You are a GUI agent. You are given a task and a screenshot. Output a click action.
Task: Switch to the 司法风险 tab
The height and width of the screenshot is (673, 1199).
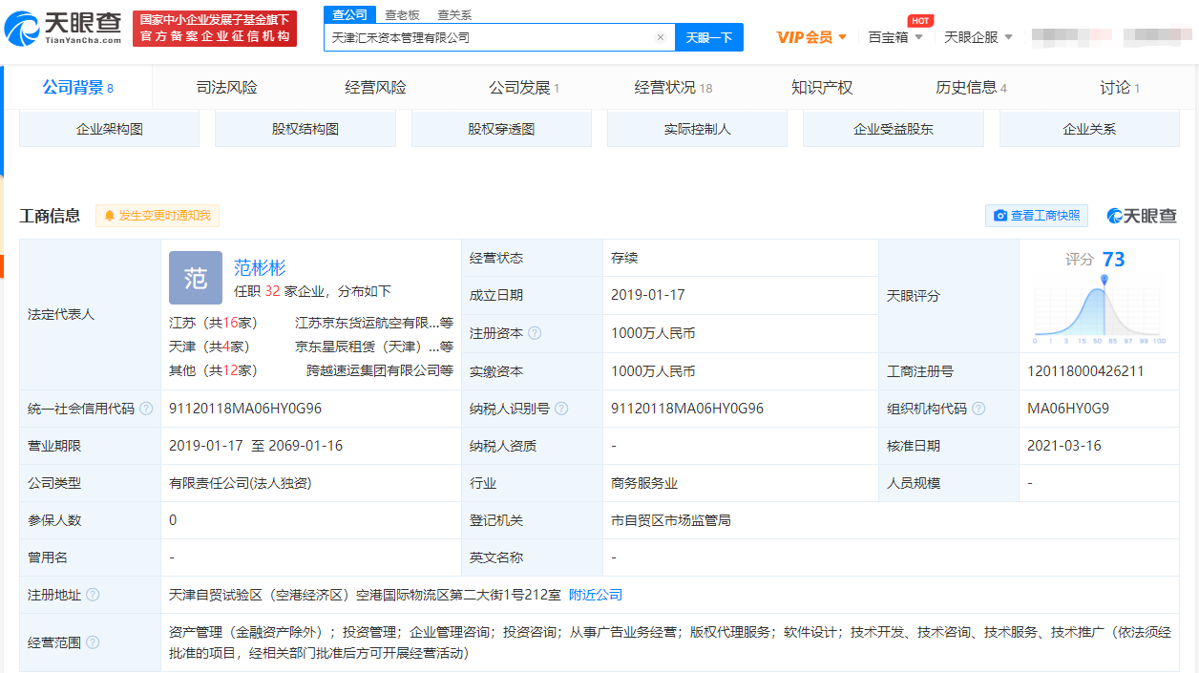[226, 88]
